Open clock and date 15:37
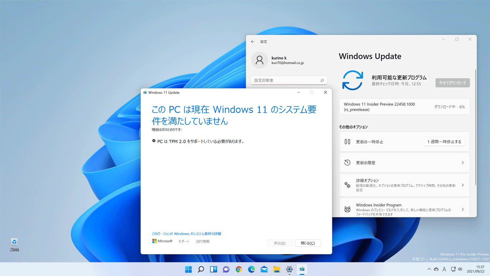This screenshot has width=490, height=276. [x=476, y=269]
